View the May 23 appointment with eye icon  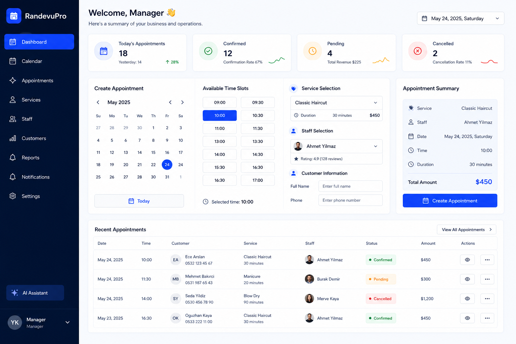click(x=467, y=318)
